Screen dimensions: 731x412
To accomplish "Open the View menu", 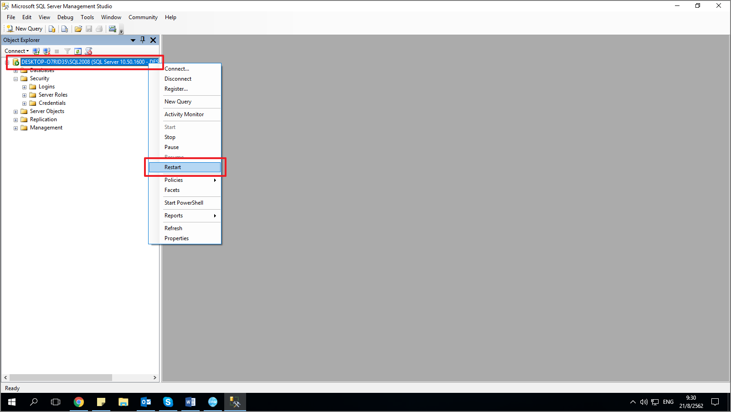I will 44,17.
